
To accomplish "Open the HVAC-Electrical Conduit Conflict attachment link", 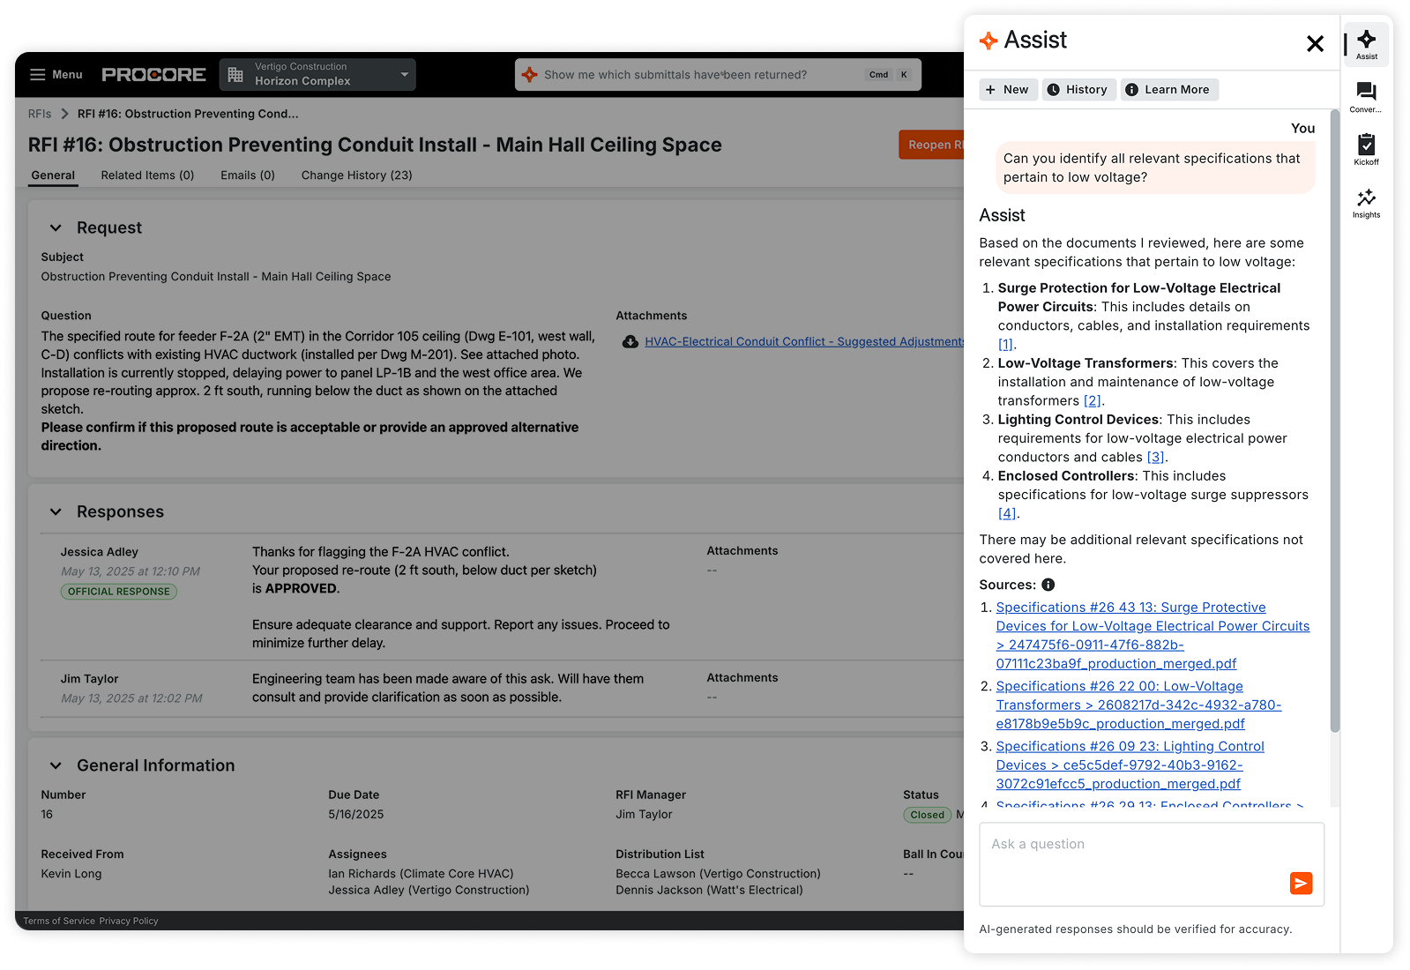I will 804,342.
